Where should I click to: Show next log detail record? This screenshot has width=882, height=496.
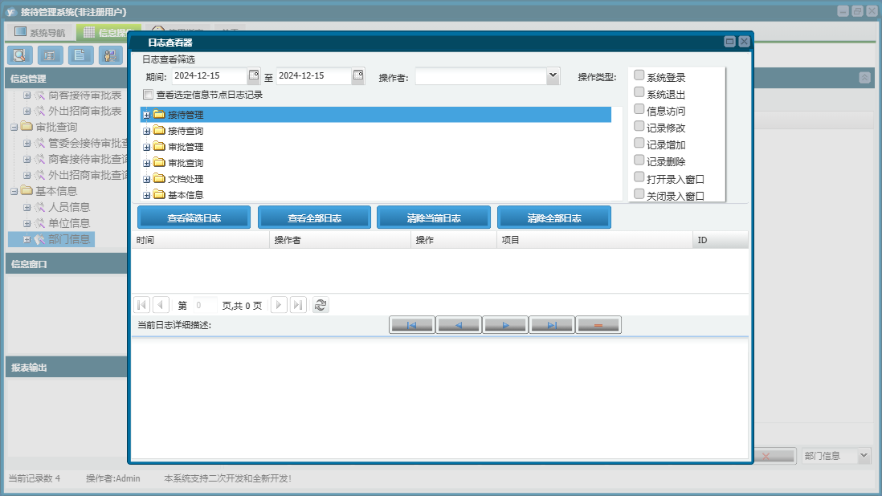click(x=505, y=325)
